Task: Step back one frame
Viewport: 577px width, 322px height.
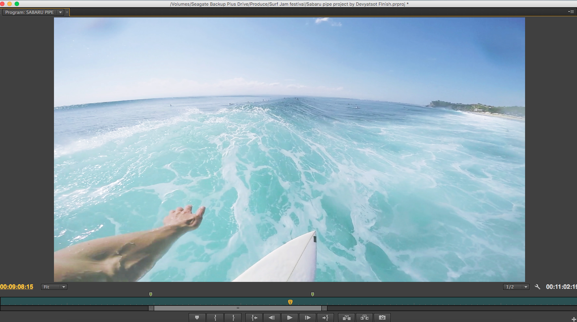Action: click(x=272, y=318)
